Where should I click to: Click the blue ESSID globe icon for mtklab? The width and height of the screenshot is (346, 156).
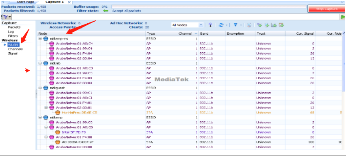pyautogui.click(x=46, y=63)
